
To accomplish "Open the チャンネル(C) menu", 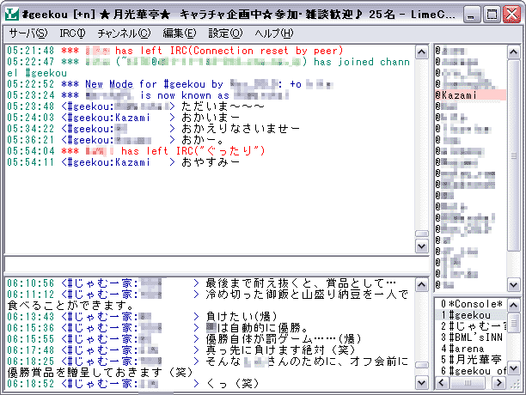I will pos(123,33).
